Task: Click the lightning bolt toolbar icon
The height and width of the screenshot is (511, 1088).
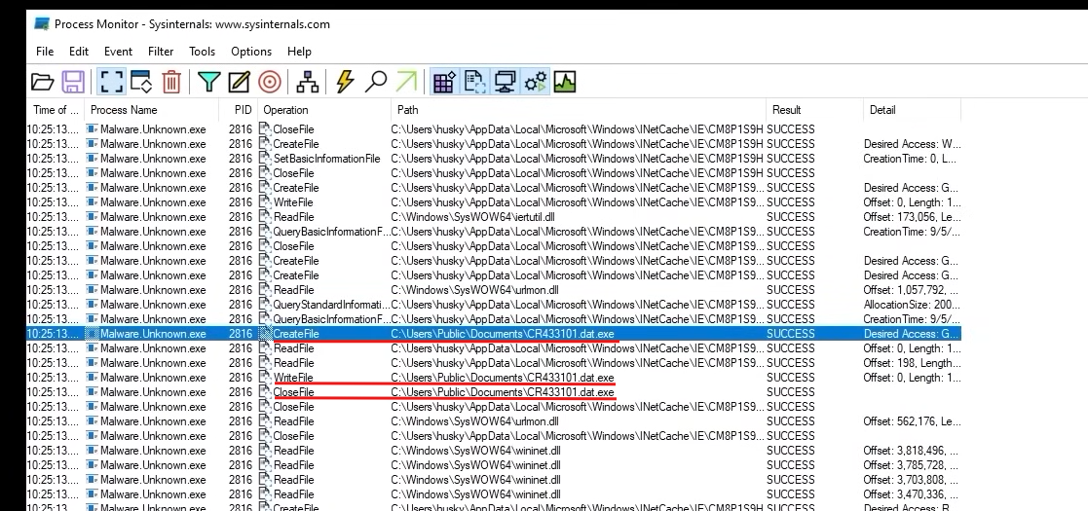Action: 345,82
